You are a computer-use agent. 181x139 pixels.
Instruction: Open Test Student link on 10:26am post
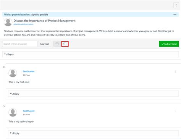click(x=29, y=111)
